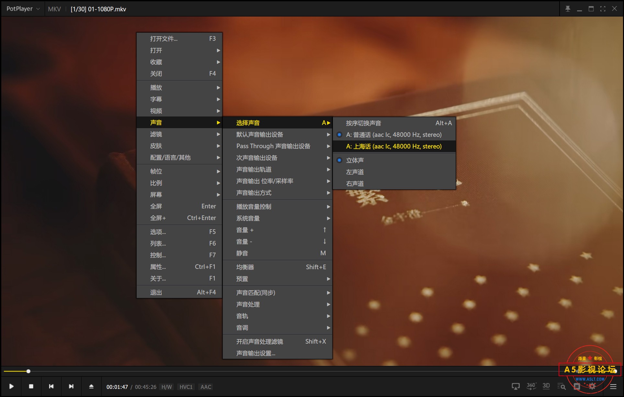This screenshot has width=624, height=397.
Task: Open the screen cast icon in control bar
Action: (516, 386)
